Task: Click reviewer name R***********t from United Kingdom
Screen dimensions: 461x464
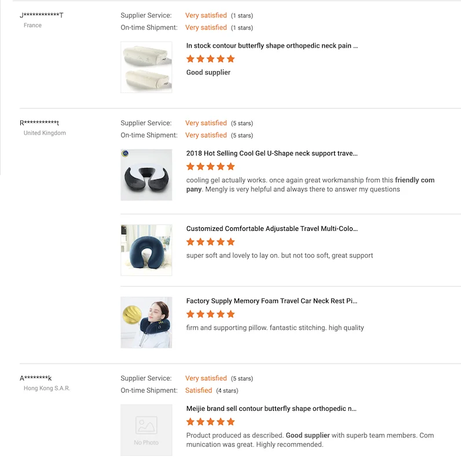Action: click(x=39, y=123)
